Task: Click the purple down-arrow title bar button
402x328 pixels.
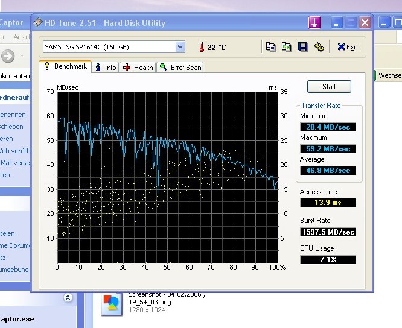Action: click(x=314, y=23)
